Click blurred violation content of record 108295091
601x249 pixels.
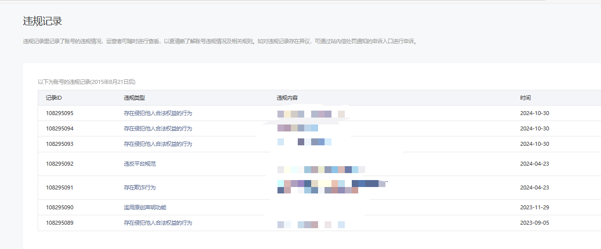(331, 187)
